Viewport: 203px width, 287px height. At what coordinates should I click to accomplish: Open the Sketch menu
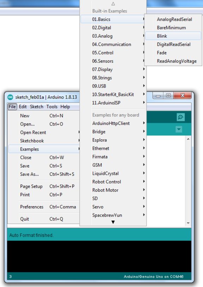[x=37, y=107]
